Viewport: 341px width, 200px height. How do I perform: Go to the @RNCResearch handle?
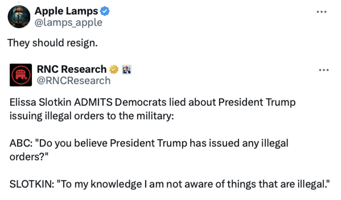pyautogui.click(x=74, y=81)
